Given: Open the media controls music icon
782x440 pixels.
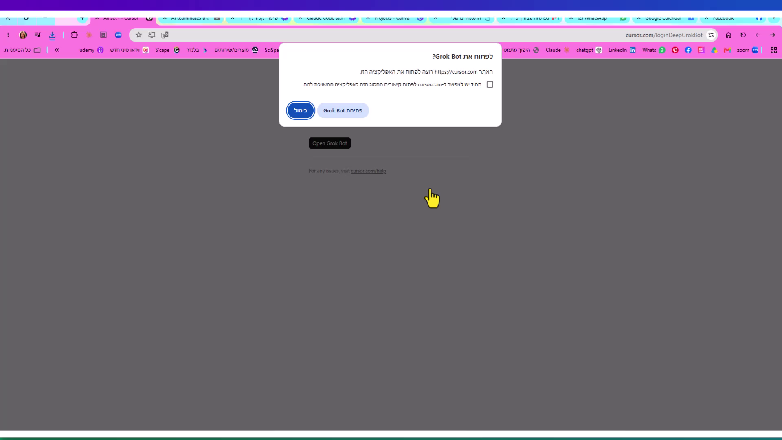Looking at the screenshot, I should click(37, 35).
